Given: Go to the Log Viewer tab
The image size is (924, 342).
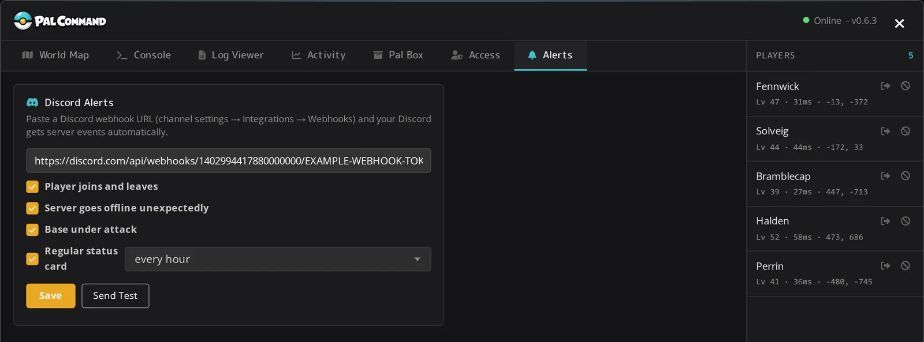Looking at the screenshot, I should tap(231, 55).
